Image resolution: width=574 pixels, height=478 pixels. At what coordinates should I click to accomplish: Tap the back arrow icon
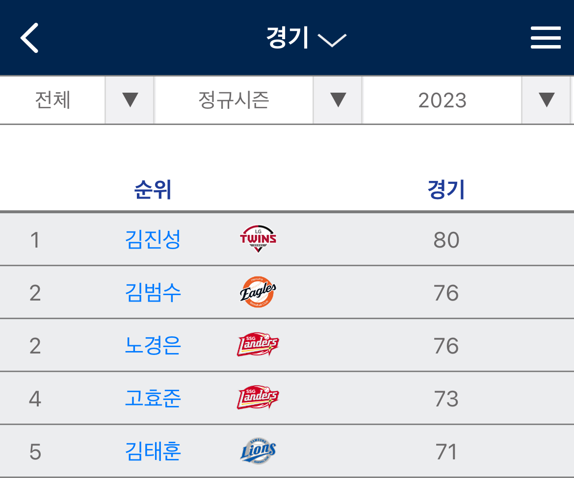29,38
